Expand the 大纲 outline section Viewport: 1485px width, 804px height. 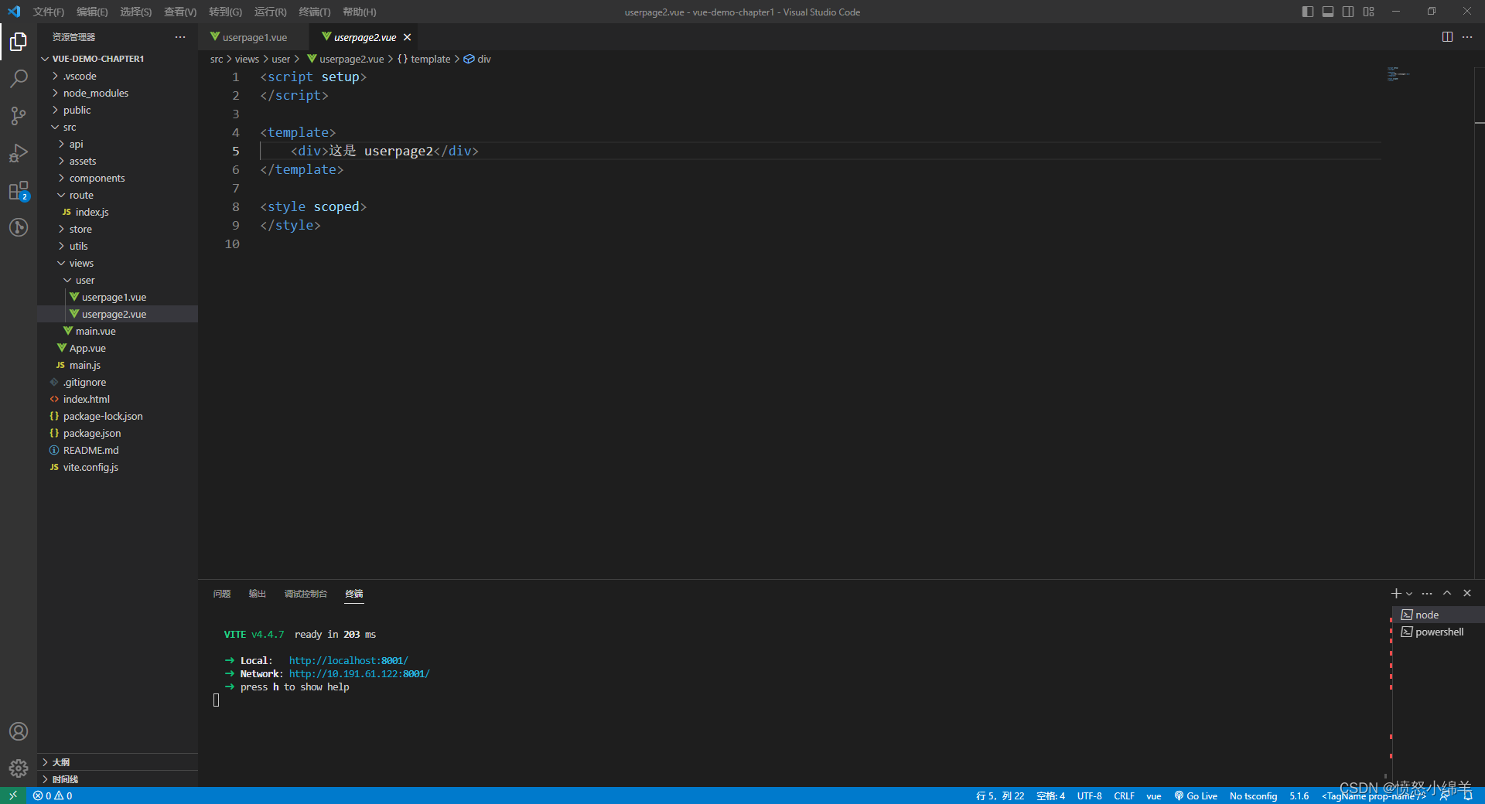pos(118,762)
